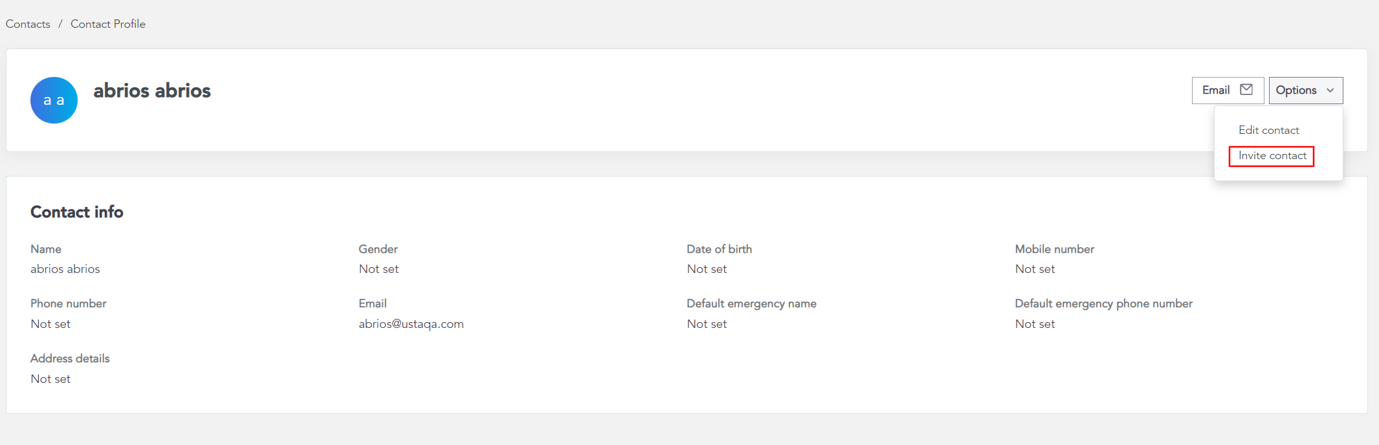Click Mobile number Not set value
This screenshot has height=445, width=1379.
click(1035, 269)
